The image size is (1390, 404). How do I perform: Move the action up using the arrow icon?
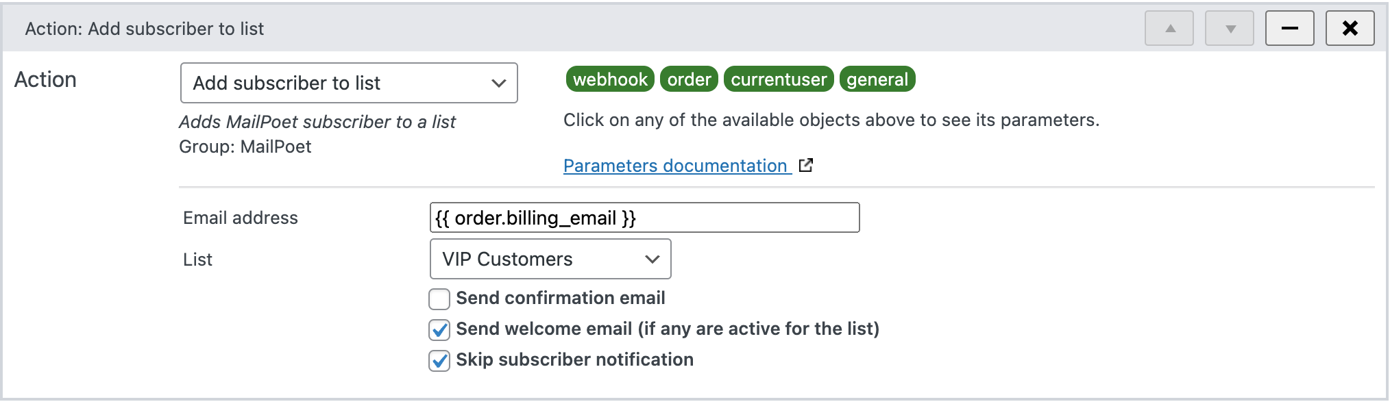point(1169,28)
